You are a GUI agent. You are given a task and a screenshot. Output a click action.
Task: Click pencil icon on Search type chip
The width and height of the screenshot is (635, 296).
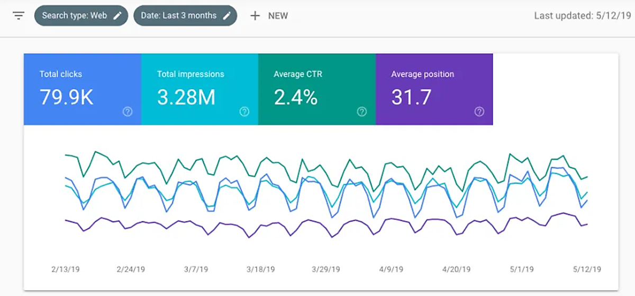tap(117, 15)
